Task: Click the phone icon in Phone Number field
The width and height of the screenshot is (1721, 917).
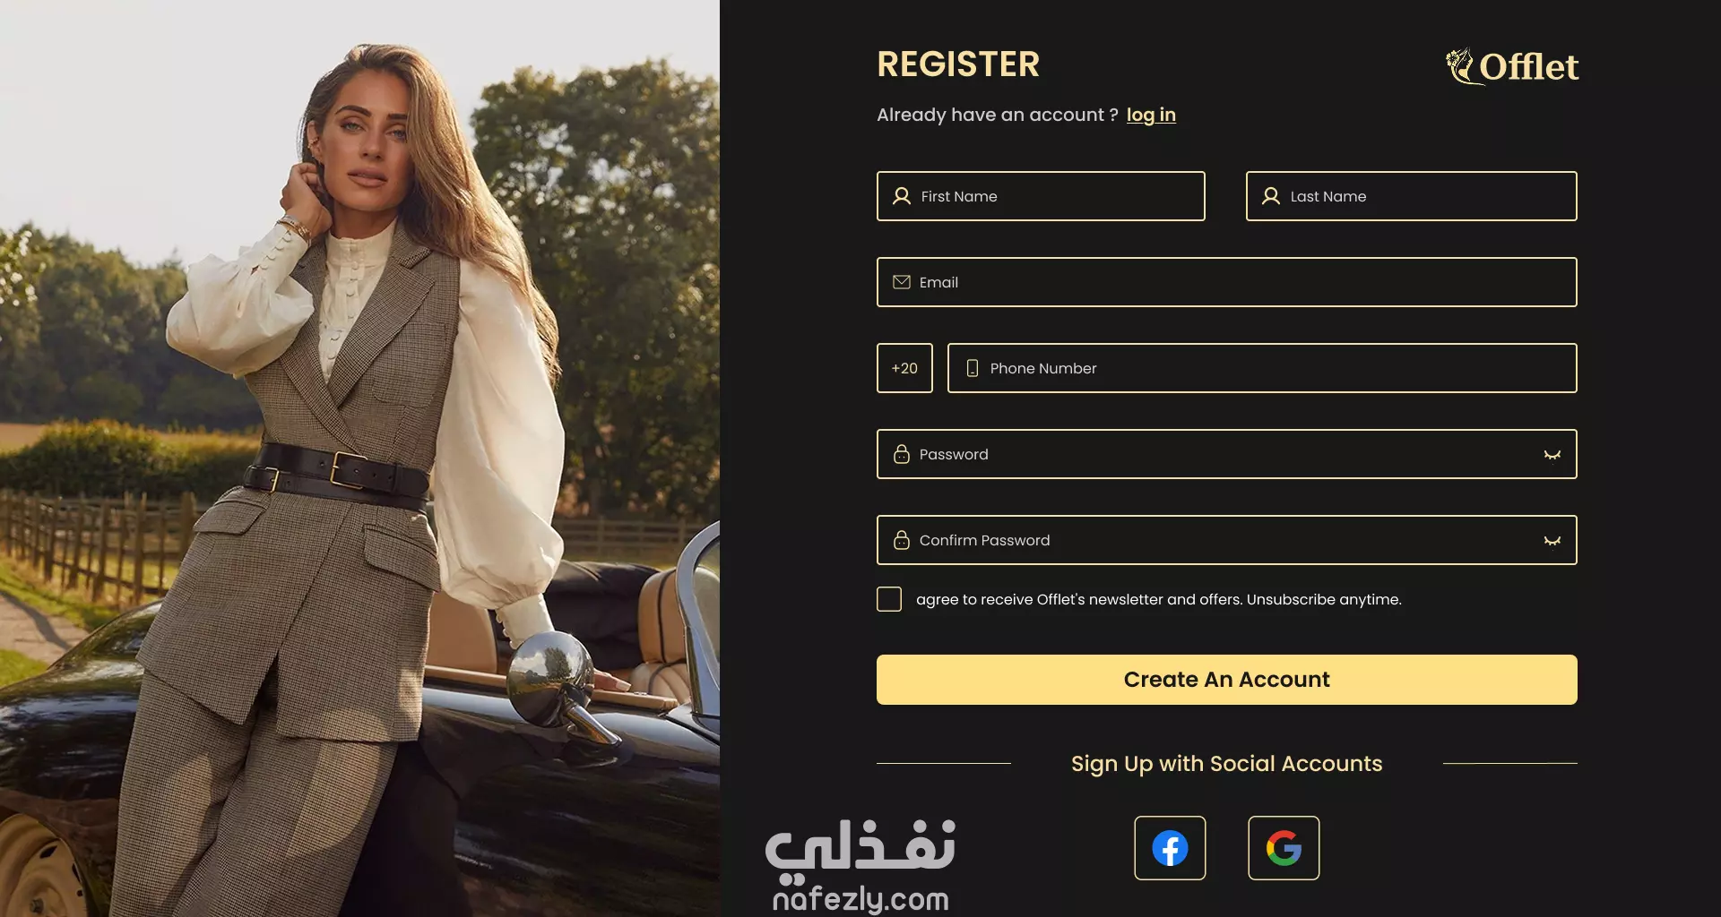Action: click(973, 368)
